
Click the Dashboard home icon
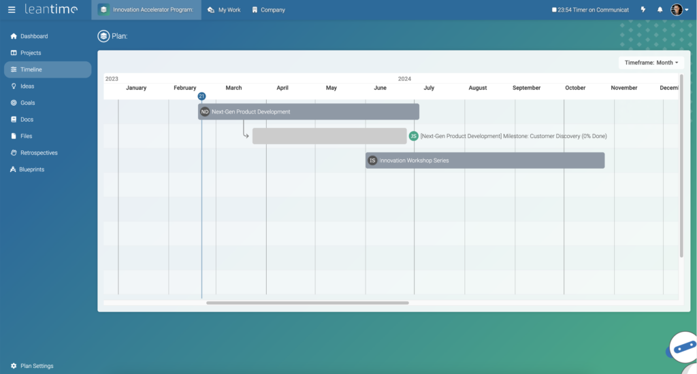point(14,36)
